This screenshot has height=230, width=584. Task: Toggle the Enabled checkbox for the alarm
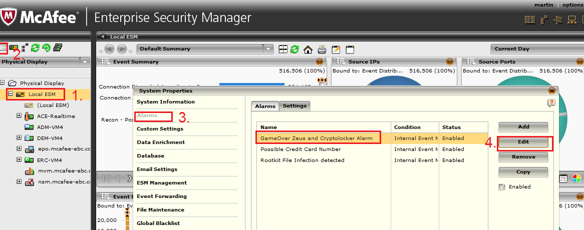(502, 186)
